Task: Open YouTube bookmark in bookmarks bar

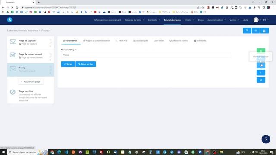Action: tap(95, 12)
